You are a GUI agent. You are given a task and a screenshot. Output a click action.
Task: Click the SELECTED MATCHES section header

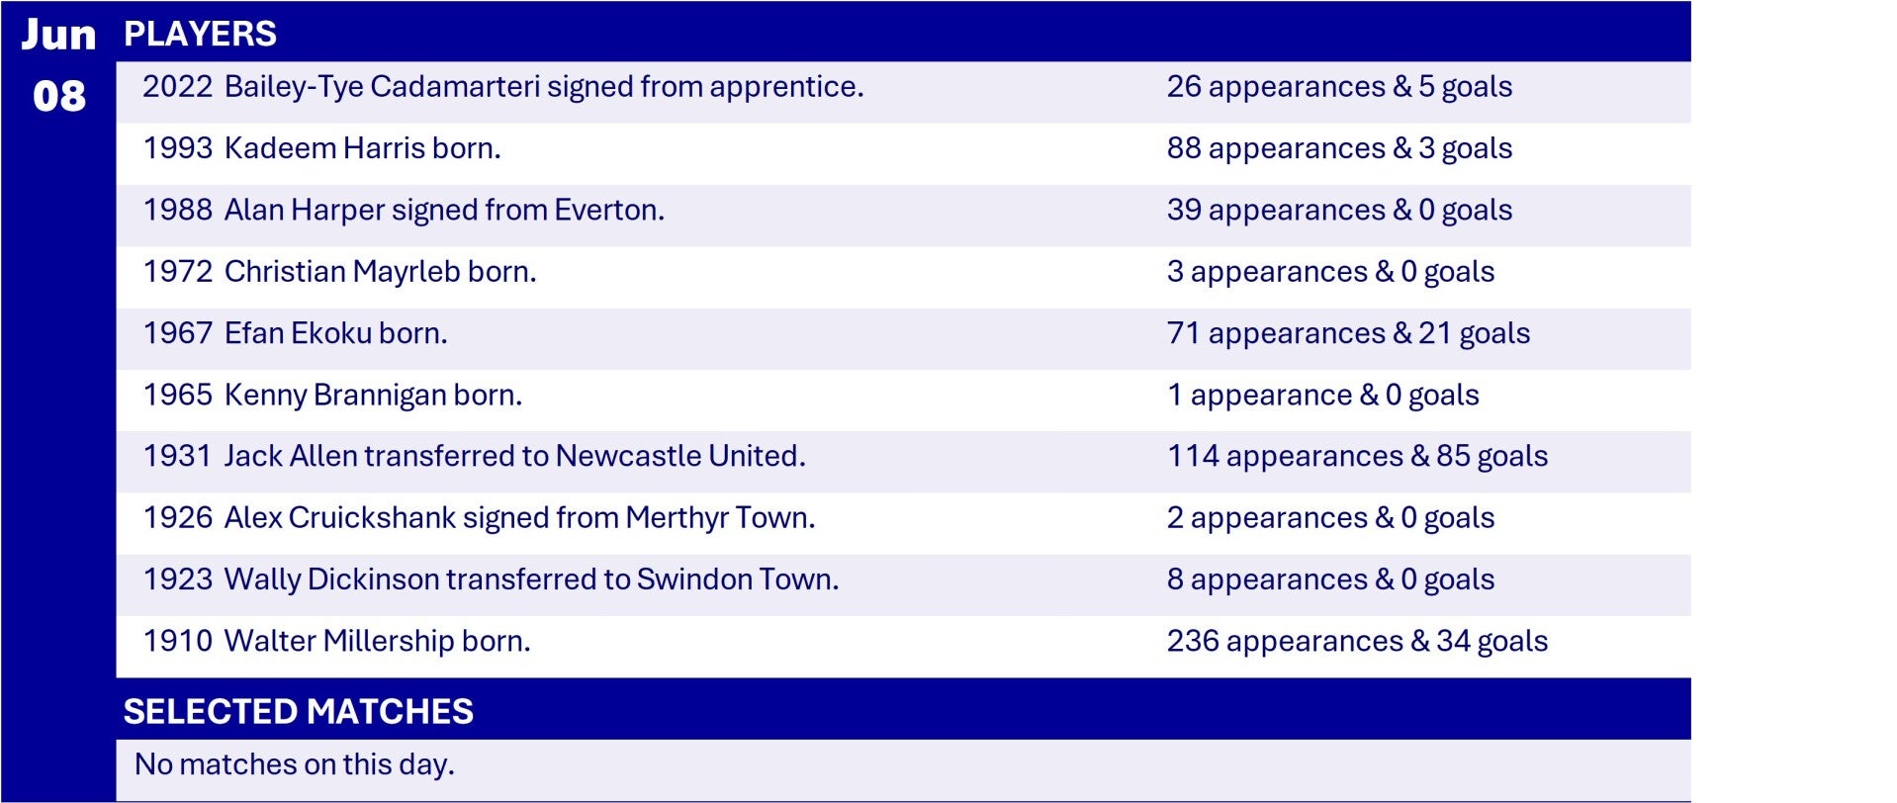click(x=298, y=711)
